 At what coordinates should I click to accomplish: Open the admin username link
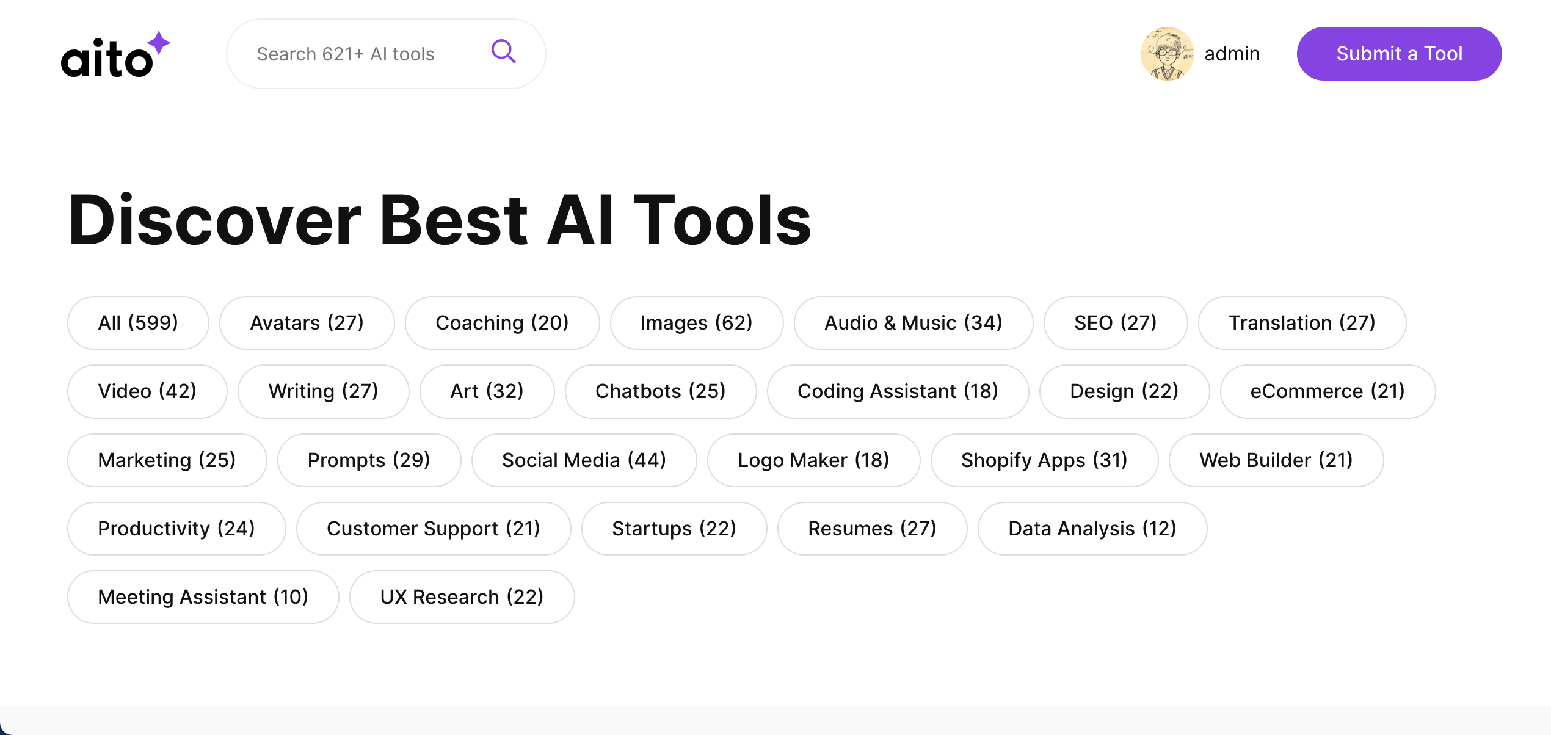pyautogui.click(x=1232, y=54)
